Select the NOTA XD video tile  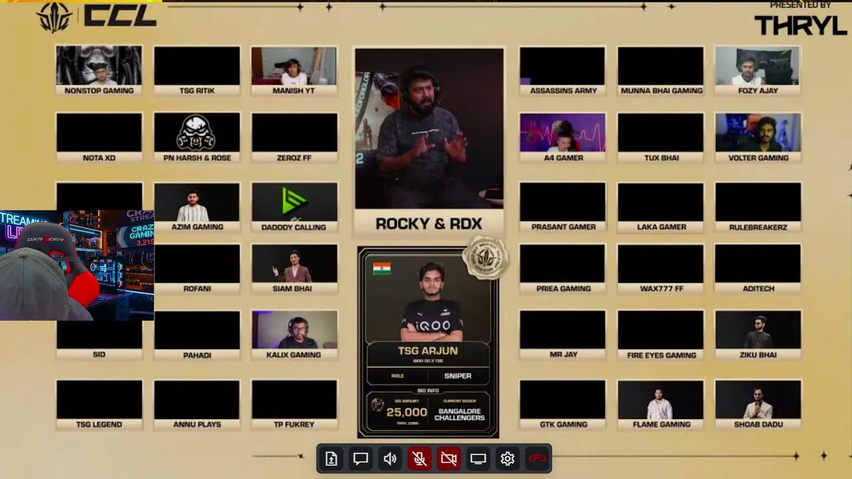click(x=99, y=138)
